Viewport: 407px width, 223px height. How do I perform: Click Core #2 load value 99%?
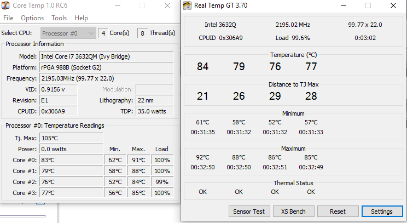pos(162,182)
